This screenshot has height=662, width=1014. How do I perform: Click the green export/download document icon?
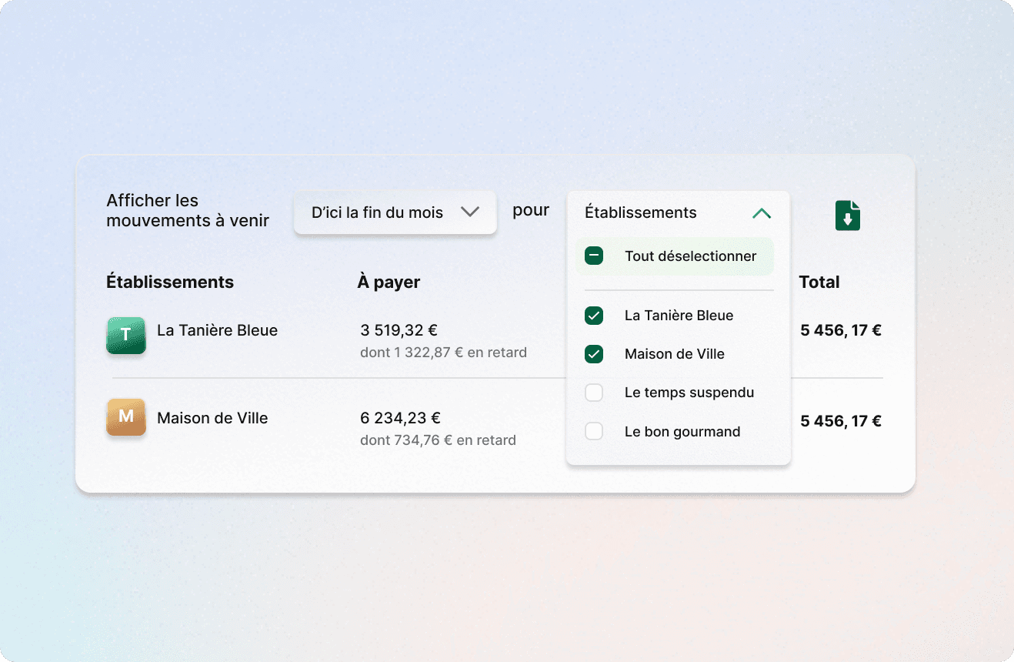(847, 216)
